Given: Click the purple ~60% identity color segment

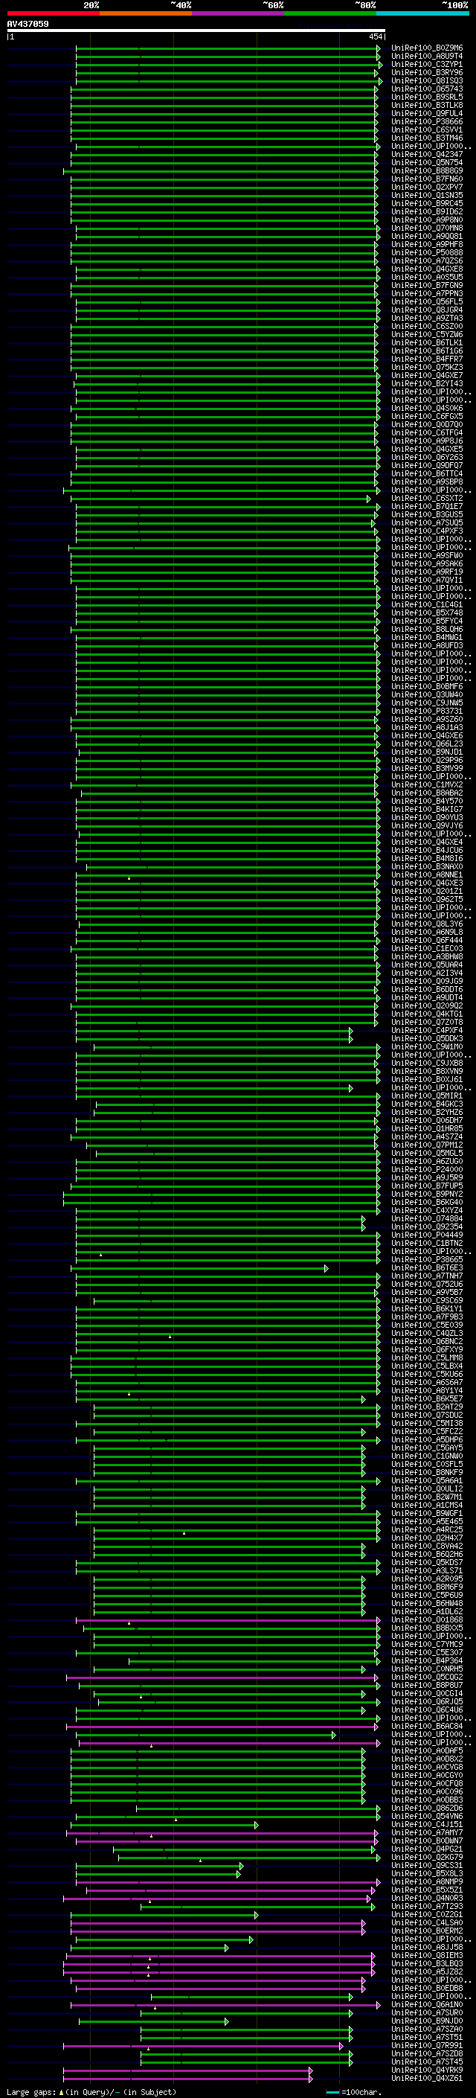Looking at the screenshot, I should pos(237,13).
